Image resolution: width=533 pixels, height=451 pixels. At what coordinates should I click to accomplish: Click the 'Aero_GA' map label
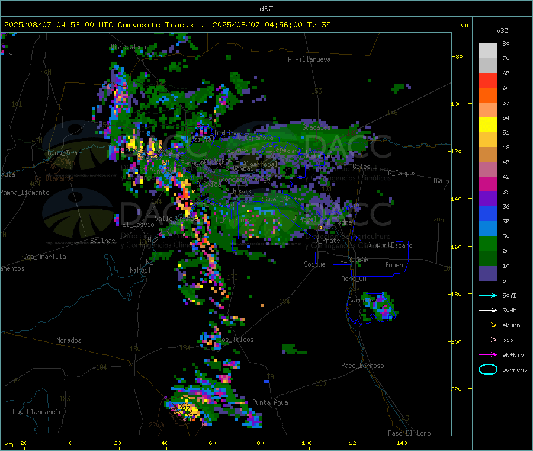[x=354, y=279]
